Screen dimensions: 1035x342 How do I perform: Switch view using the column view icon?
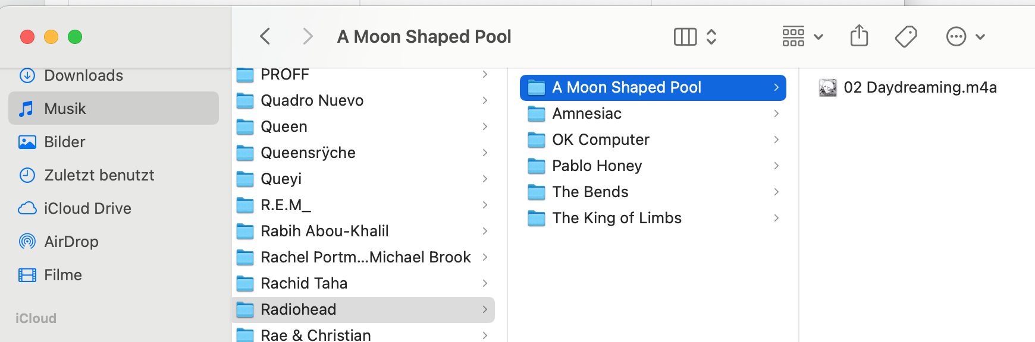tap(685, 37)
